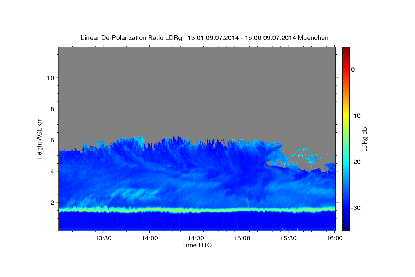
Task: Click the colorbar tick label -10
Action: pos(356,116)
